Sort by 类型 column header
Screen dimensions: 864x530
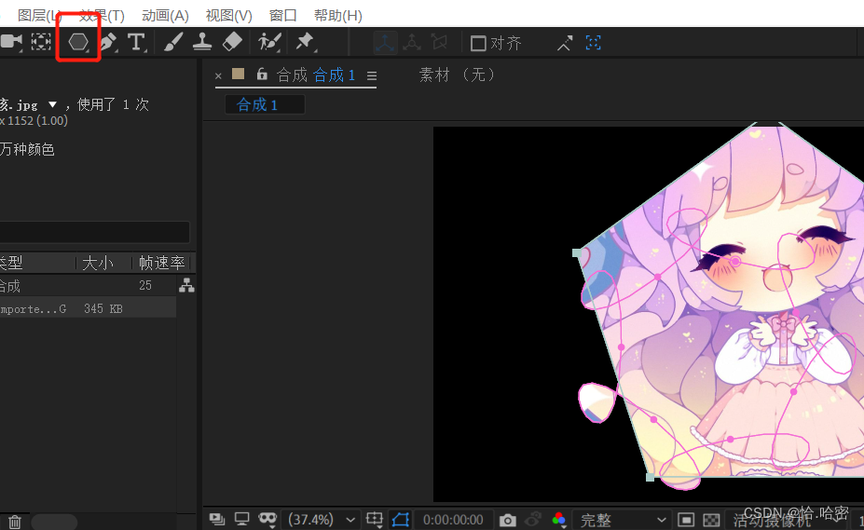(x=12, y=263)
